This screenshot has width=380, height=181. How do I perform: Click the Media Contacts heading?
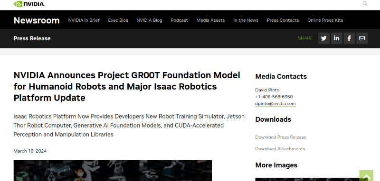tap(281, 76)
